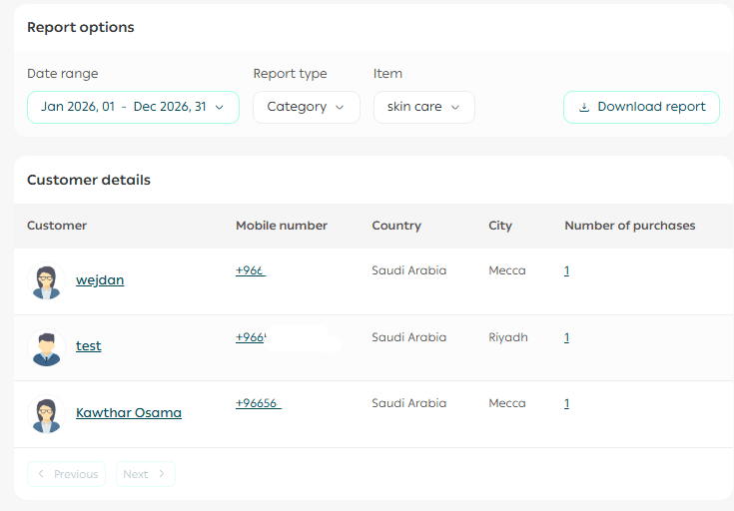Image resolution: width=734 pixels, height=511 pixels.
Task: Open Kawthar Osama's purchases count link
Action: tap(567, 404)
